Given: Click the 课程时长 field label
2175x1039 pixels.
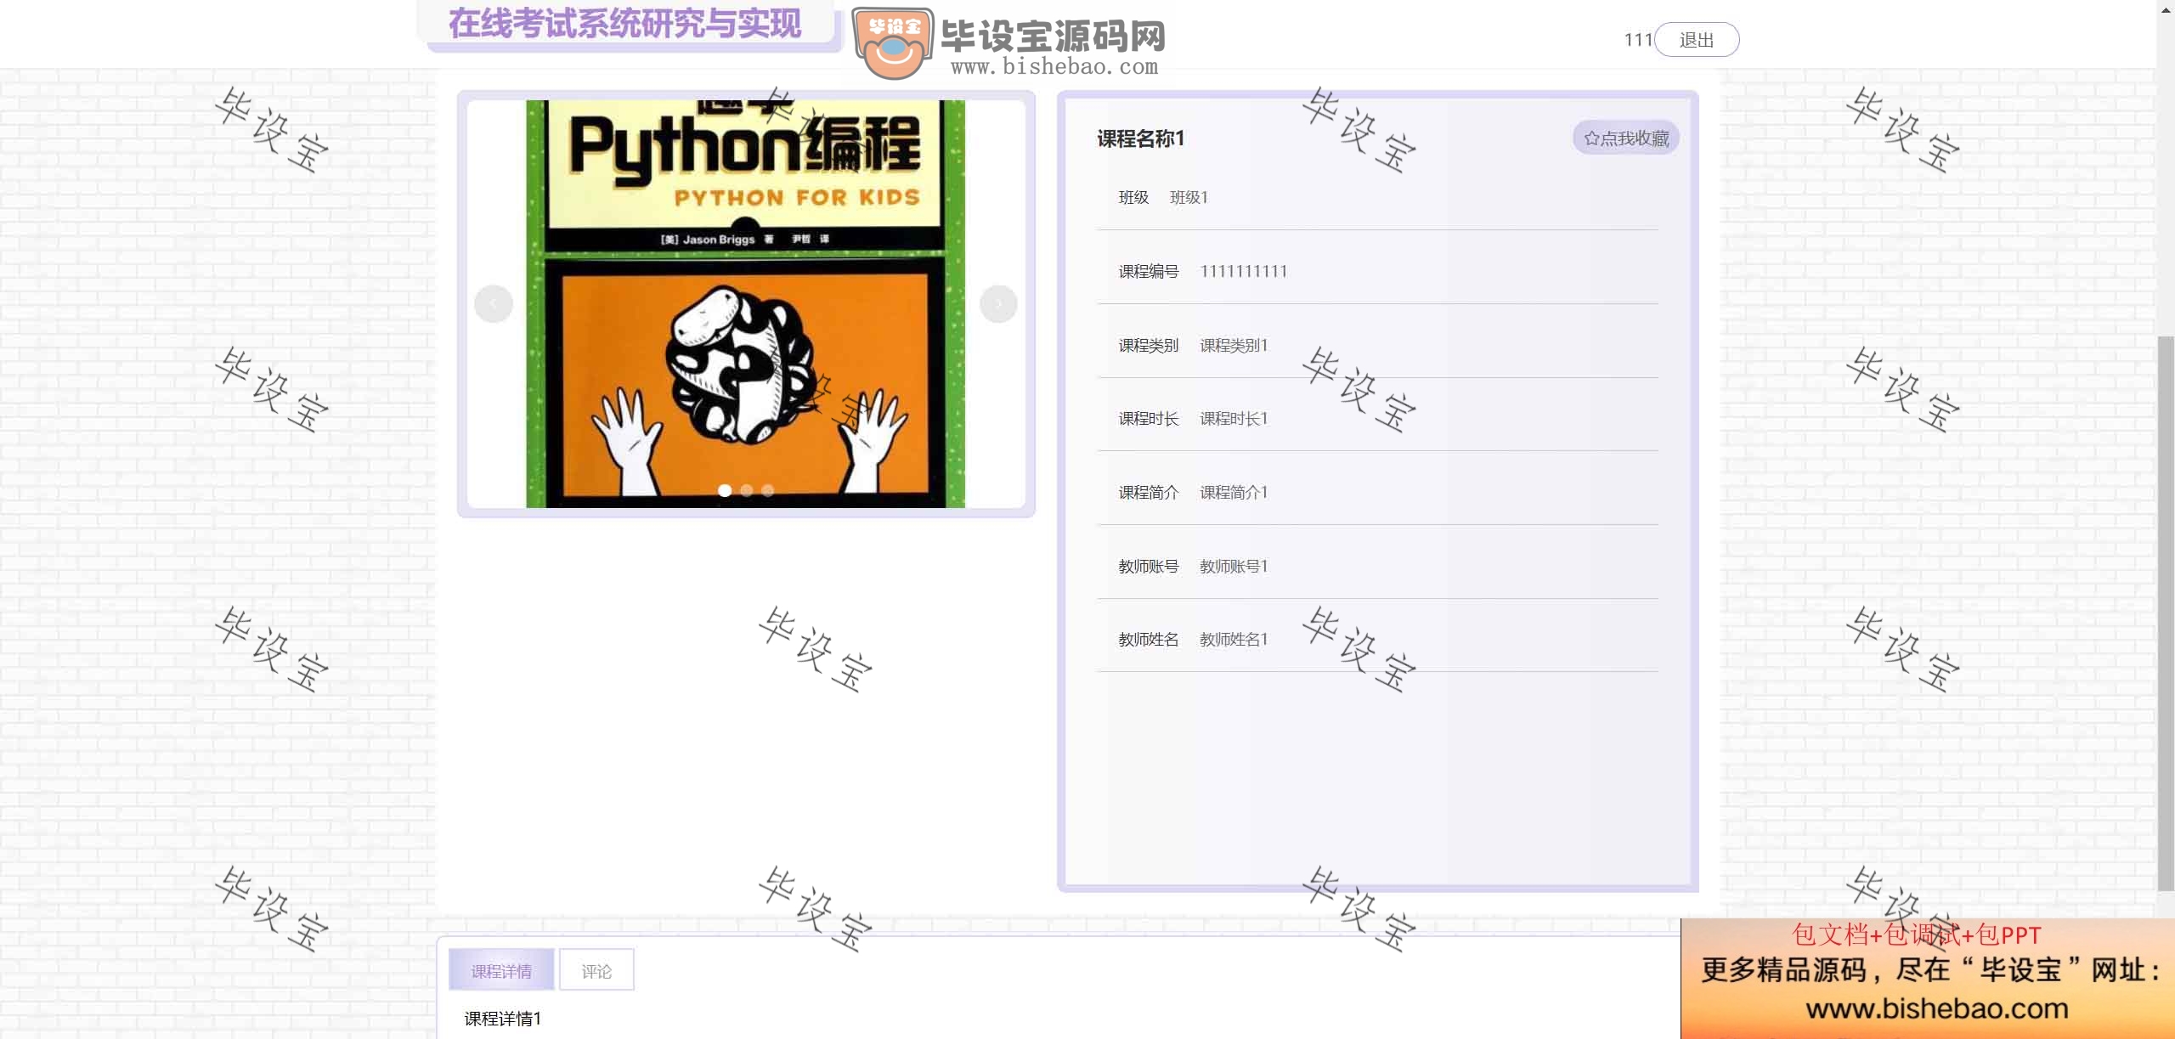Looking at the screenshot, I should pos(1149,419).
